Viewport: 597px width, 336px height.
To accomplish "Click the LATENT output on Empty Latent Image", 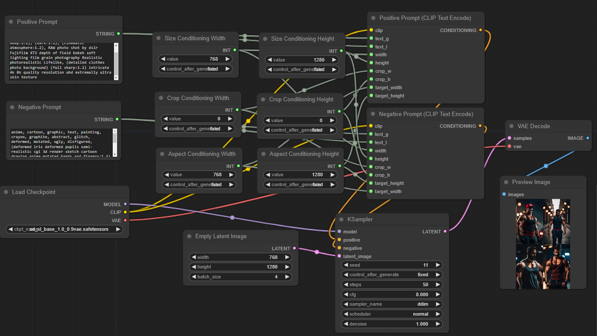I will (294, 248).
